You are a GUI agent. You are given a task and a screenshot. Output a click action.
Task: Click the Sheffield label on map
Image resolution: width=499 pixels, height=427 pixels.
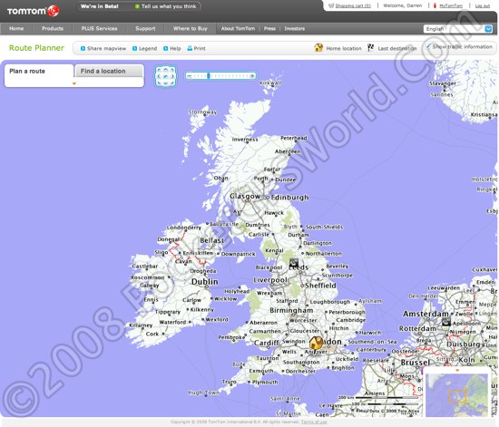coord(320,286)
